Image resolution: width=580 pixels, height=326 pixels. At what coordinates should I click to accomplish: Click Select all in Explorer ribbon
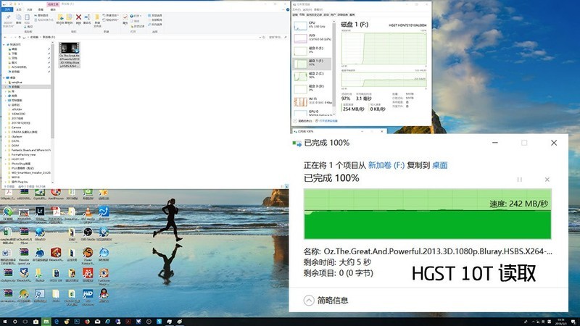pos(154,15)
